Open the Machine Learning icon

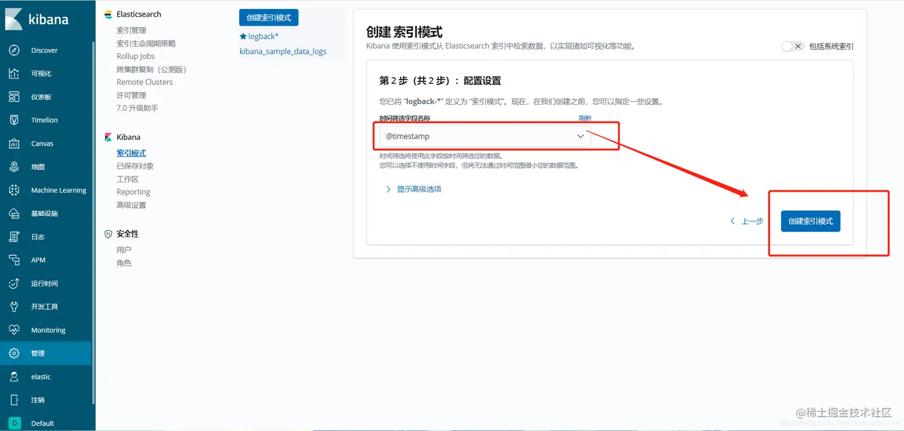14,190
